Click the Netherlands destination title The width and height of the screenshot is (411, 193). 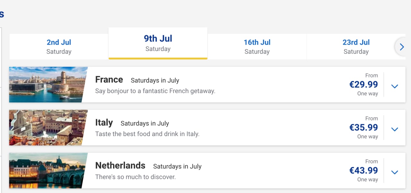pyautogui.click(x=120, y=166)
